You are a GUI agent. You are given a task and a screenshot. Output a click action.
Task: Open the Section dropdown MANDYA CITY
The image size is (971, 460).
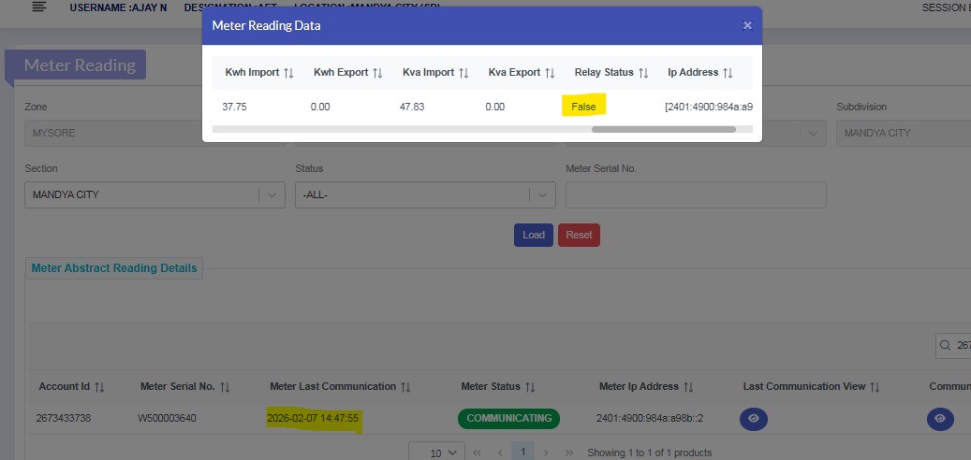click(154, 194)
